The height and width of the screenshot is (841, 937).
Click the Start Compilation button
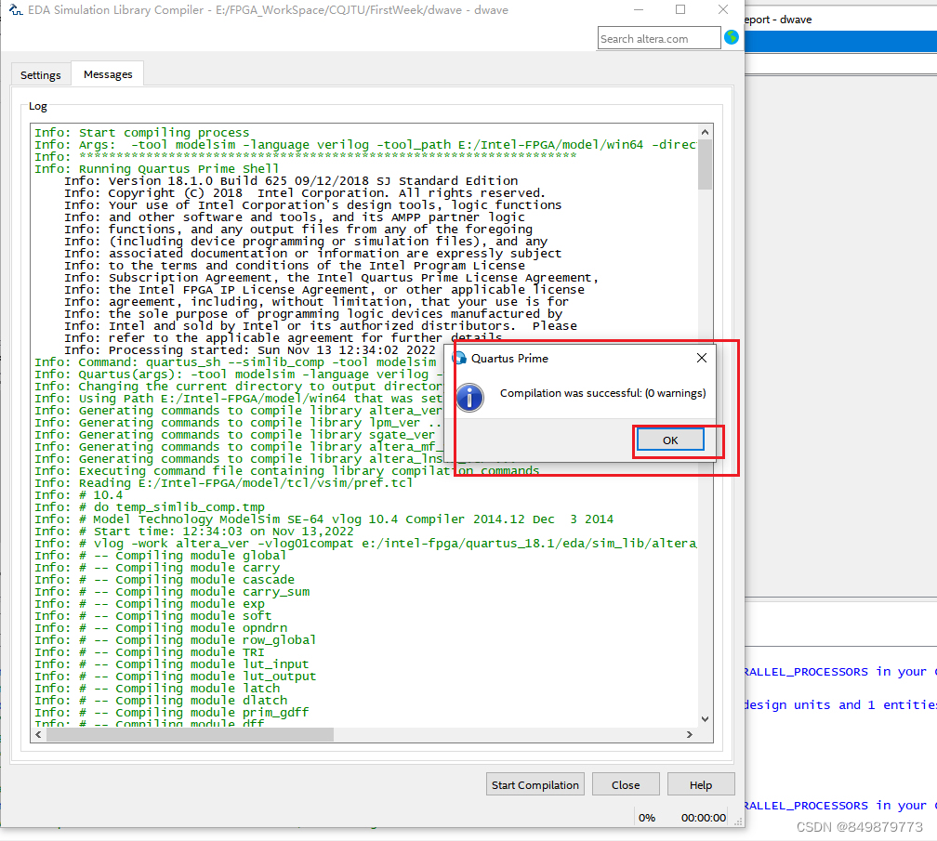click(x=534, y=785)
